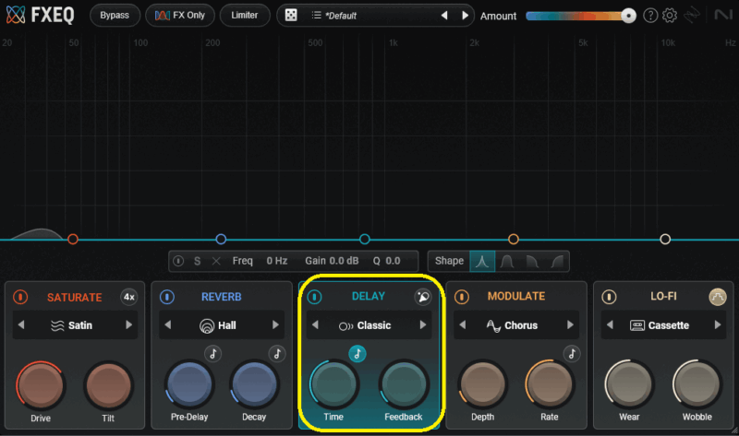Toggle the Saturate module power button
This screenshot has width=739, height=436.
click(x=20, y=297)
